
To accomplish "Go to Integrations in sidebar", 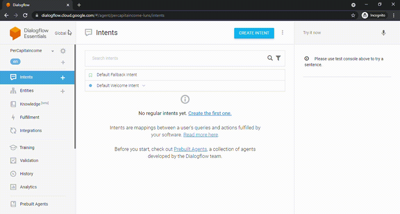I will point(31,131).
